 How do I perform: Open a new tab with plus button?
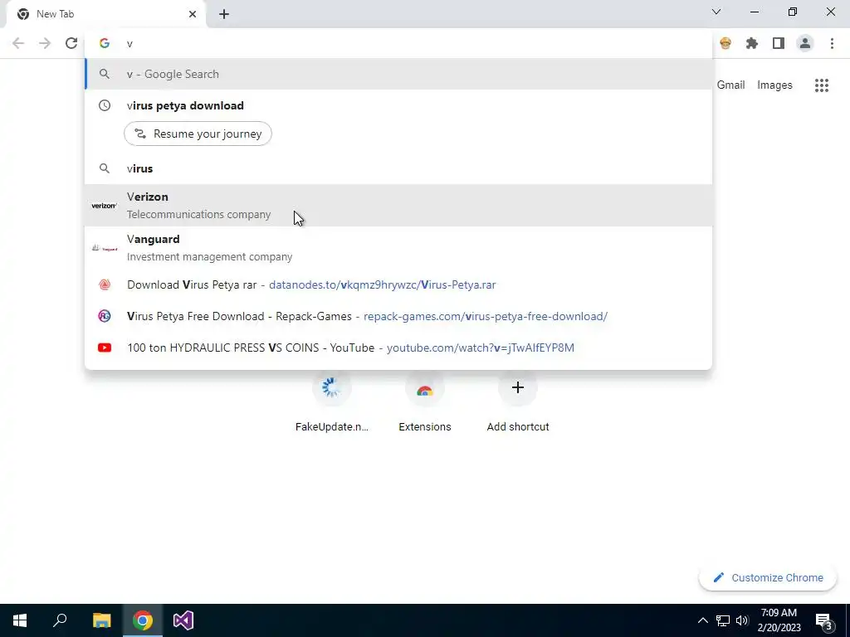pyautogui.click(x=224, y=14)
